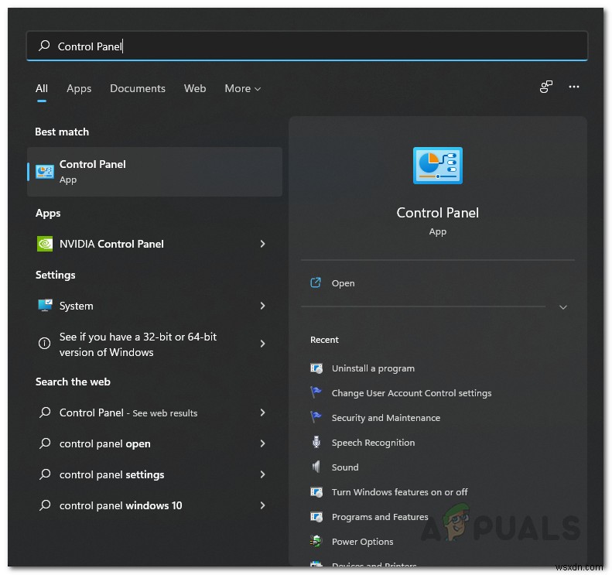This screenshot has width=612, height=575.
Task: Expand the NVIDIA Control Panel result arrow
Action: 262,244
